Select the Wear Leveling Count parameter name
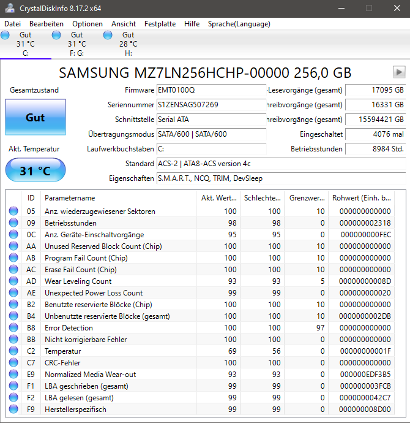 pos(78,281)
